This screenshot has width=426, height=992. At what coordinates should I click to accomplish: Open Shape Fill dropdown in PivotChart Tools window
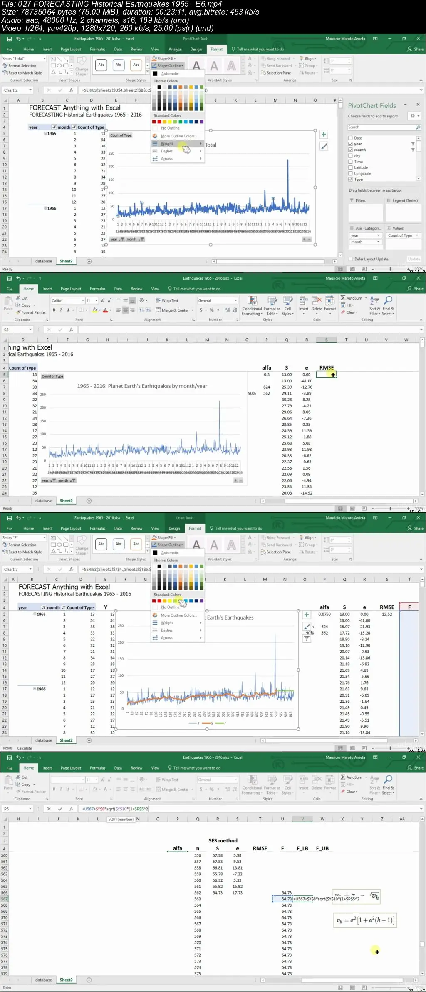pyautogui.click(x=164, y=59)
